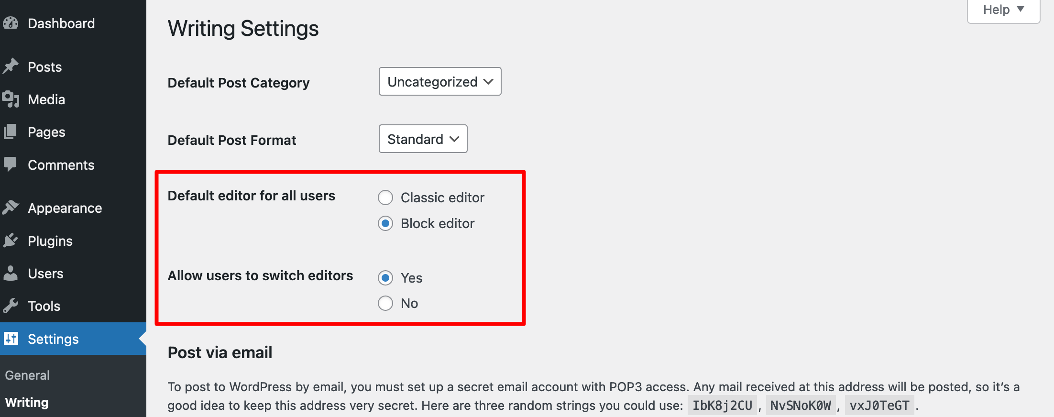Image resolution: width=1054 pixels, height=417 pixels.
Task: Select the Yes option for switching editors
Action: (x=385, y=277)
